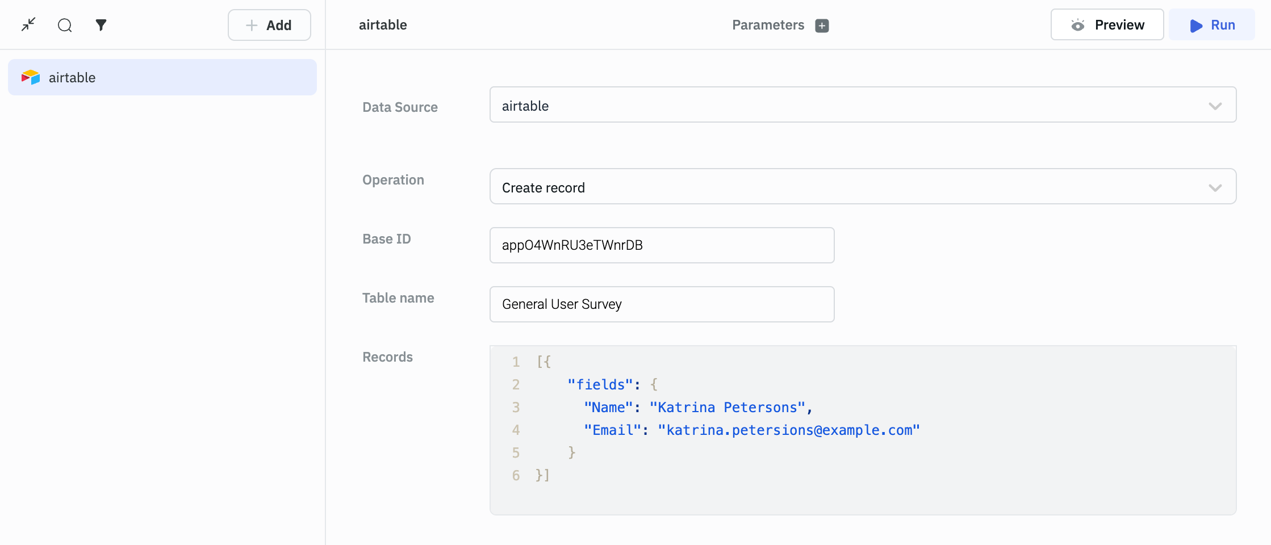This screenshot has height=545, width=1271.
Task: Click the "Name" key in Records
Action: tap(608, 408)
